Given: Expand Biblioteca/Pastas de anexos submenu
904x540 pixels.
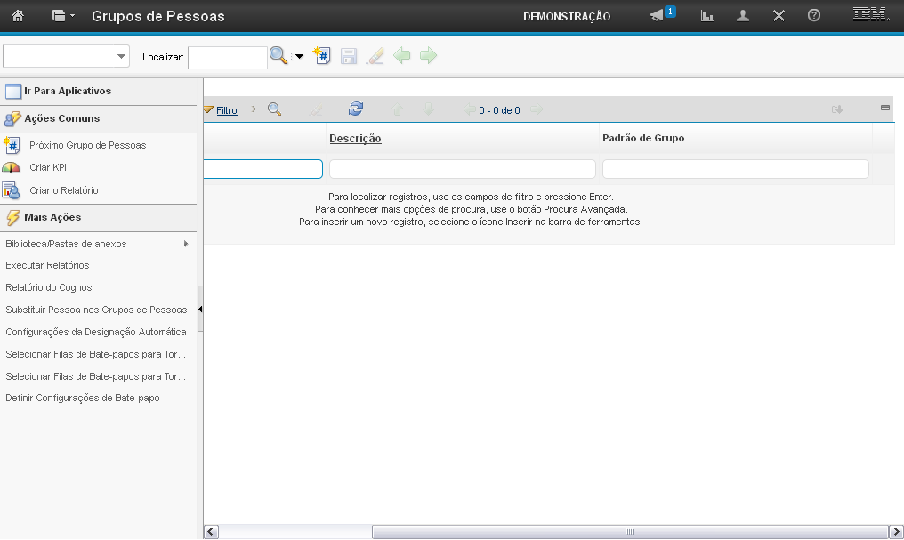Looking at the screenshot, I should coord(186,244).
